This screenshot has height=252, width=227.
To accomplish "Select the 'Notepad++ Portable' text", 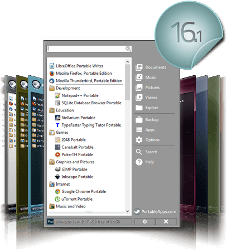I will (80, 95).
